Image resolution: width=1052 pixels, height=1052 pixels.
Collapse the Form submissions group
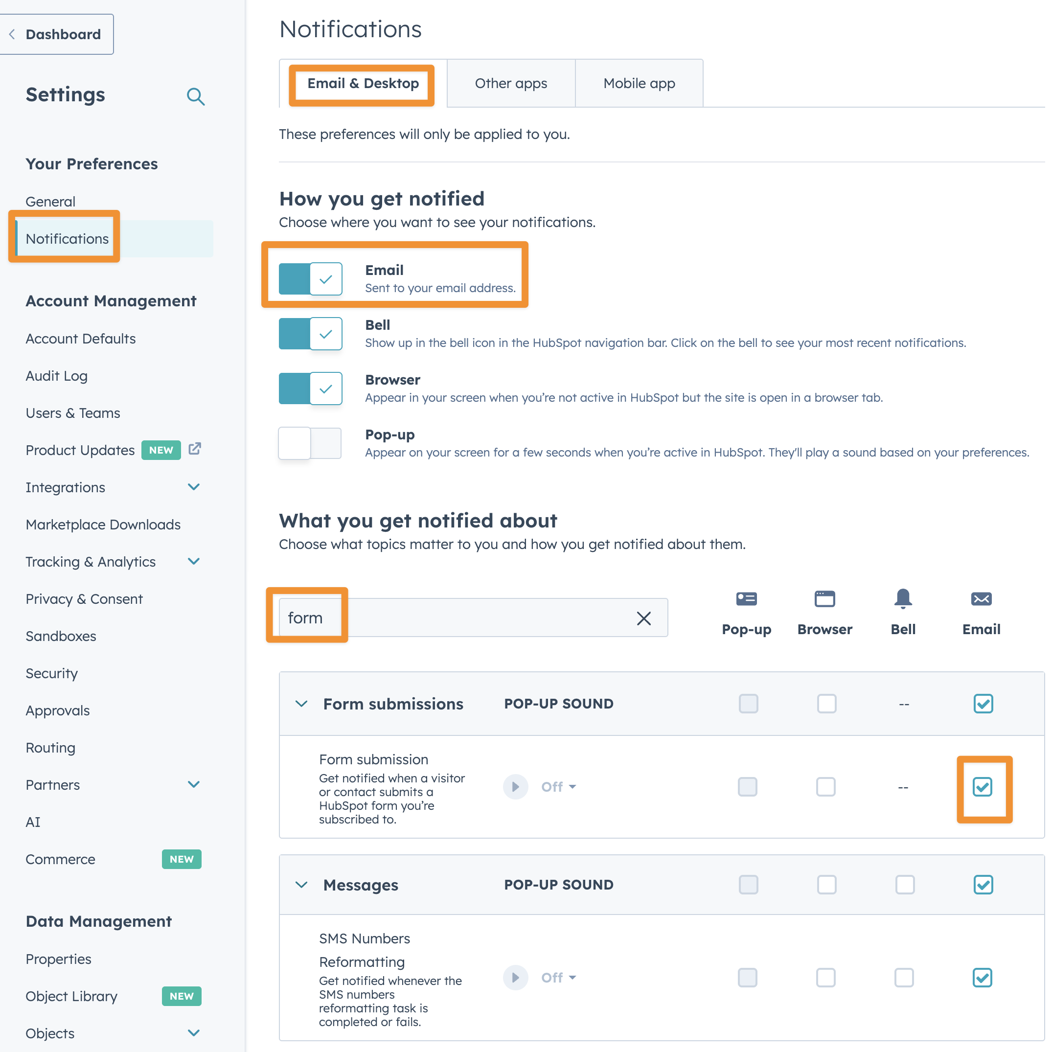coord(301,704)
